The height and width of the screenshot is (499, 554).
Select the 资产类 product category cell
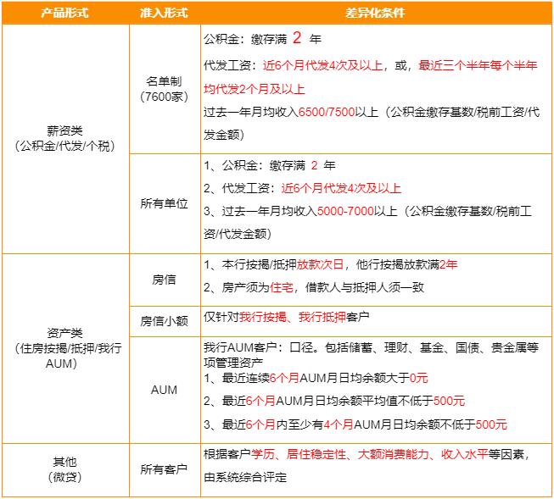click(65, 347)
